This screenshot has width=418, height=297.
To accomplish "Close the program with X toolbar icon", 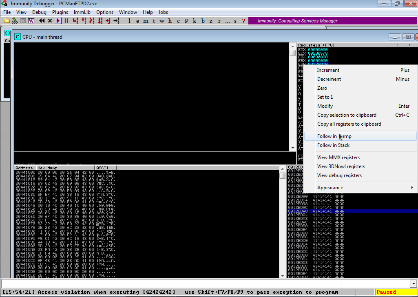I will coord(50,21).
